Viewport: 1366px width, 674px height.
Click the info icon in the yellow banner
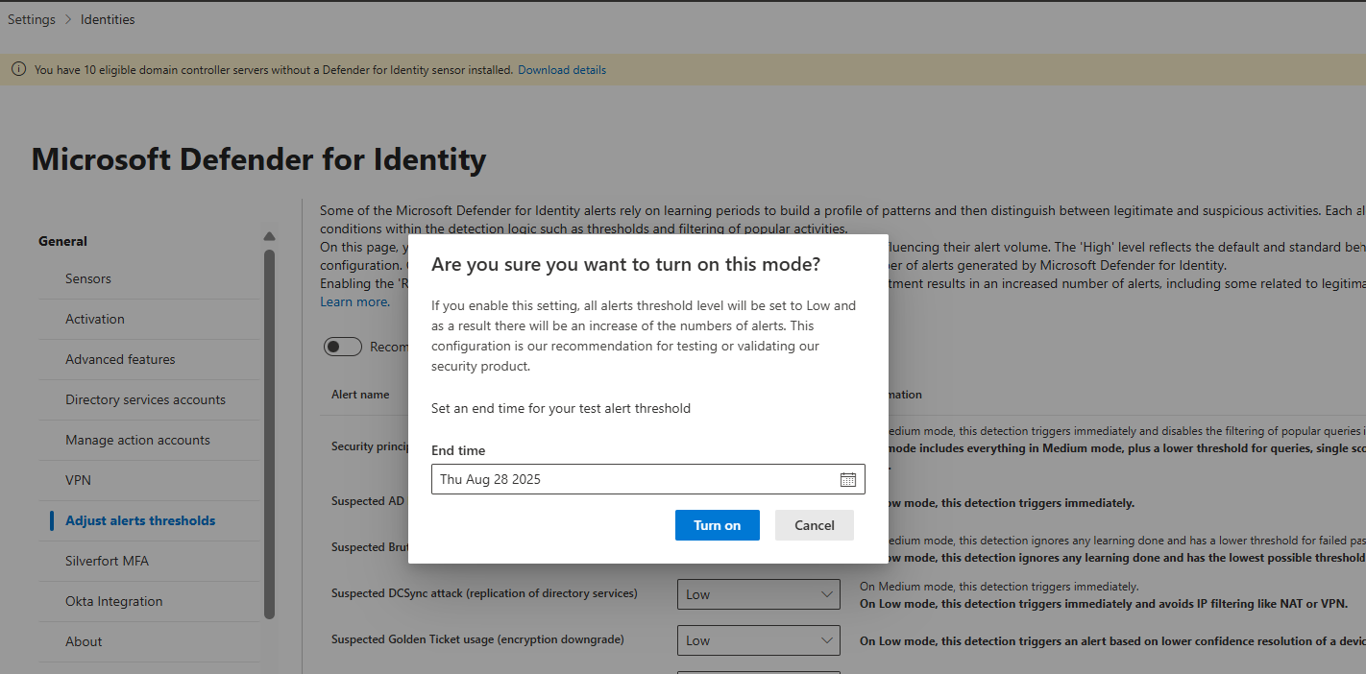pos(18,69)
